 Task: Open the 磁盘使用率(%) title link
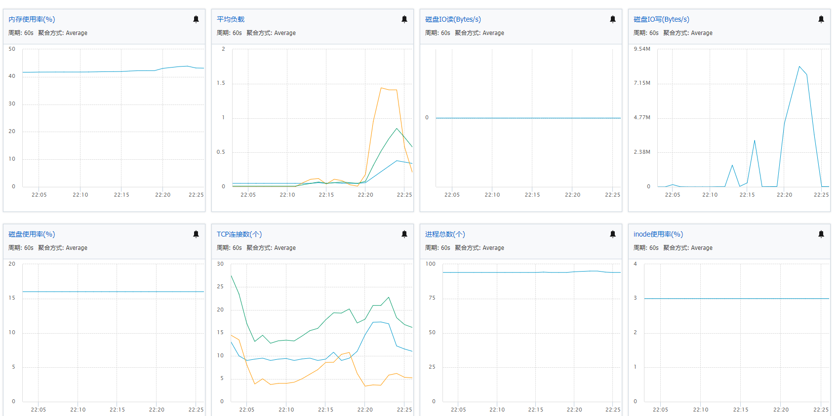click(x=32, y=234)
